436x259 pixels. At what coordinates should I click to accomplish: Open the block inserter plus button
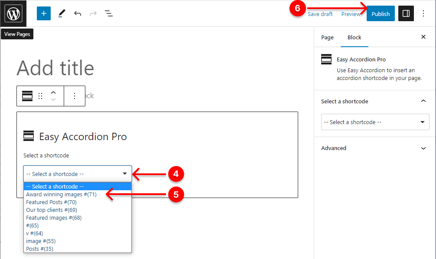click(x=44, y=13)
